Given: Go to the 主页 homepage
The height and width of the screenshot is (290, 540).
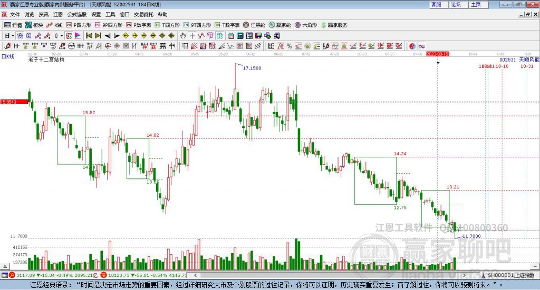Looking at the screenshot, I should pyautogui.click(x=478, y=4).
